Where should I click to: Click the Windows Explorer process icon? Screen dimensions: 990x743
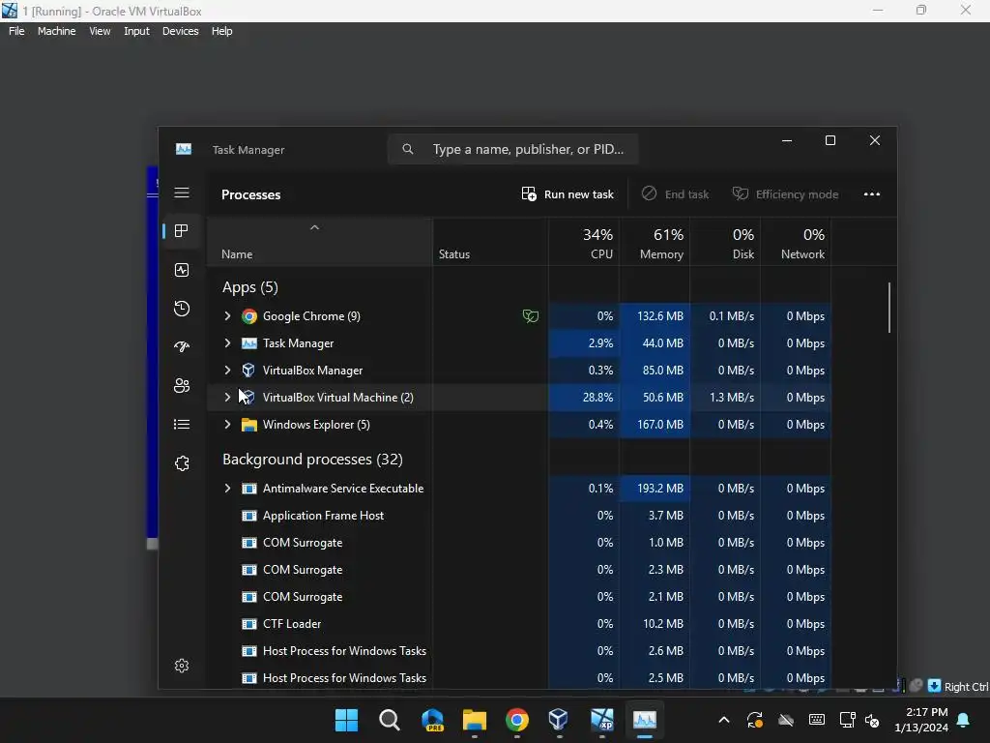(249, 425)
